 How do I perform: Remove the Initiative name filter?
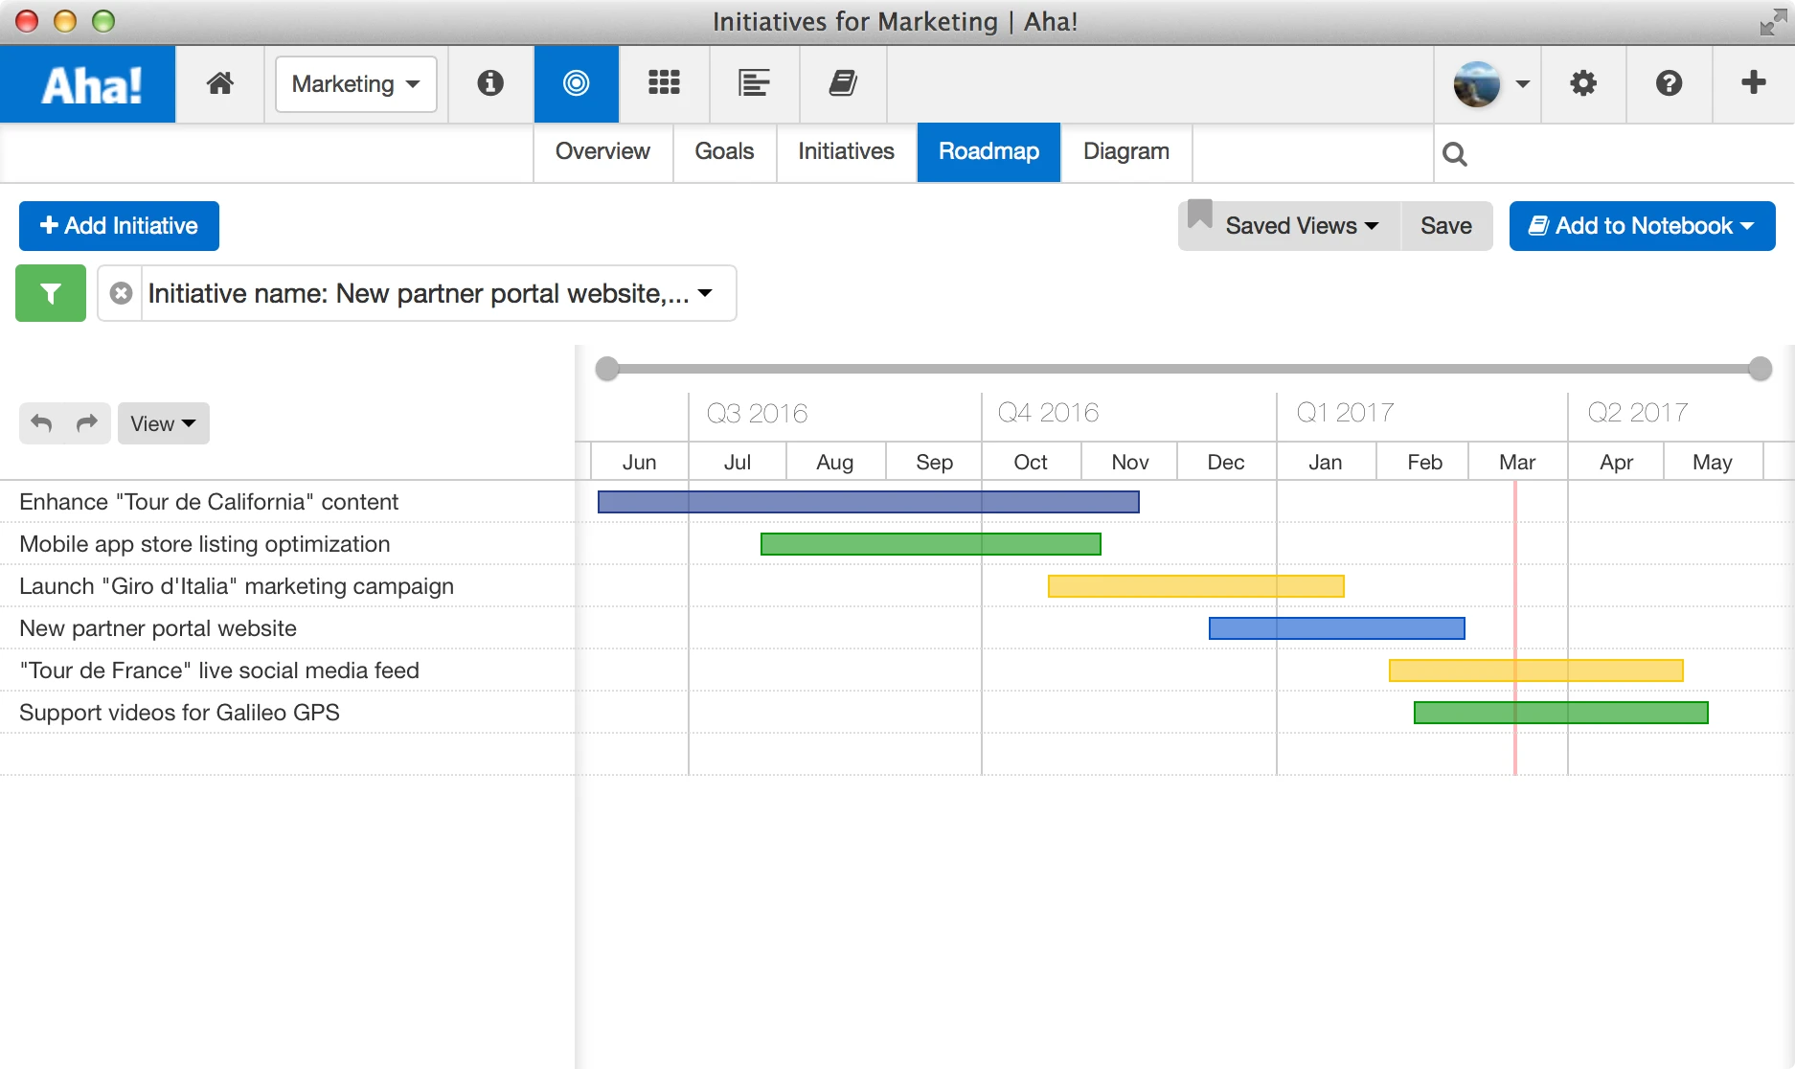coord(121,293)
